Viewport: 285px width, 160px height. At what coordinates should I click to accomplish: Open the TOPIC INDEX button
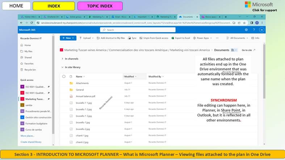pos(100,6)
